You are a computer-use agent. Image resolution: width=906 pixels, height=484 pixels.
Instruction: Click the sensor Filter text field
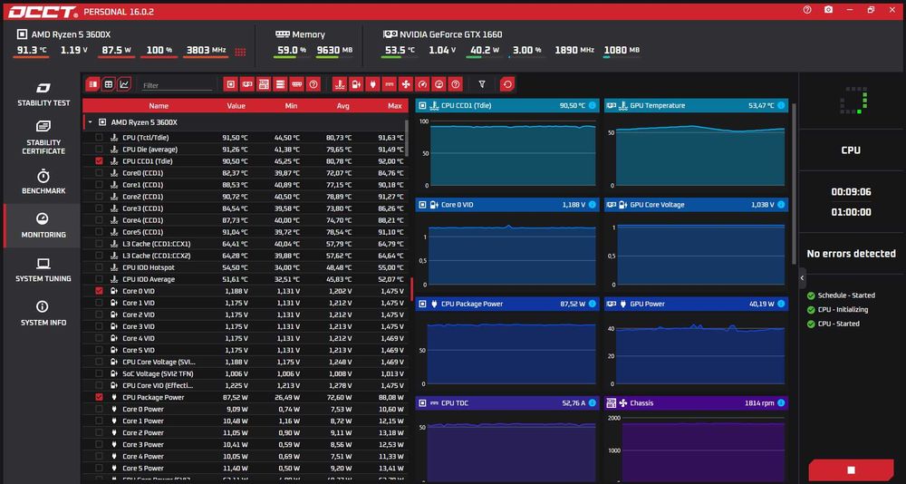178,85
